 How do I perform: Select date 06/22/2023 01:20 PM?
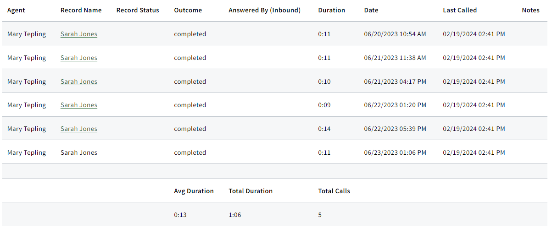pyautogui.click(x=395, y=105)
